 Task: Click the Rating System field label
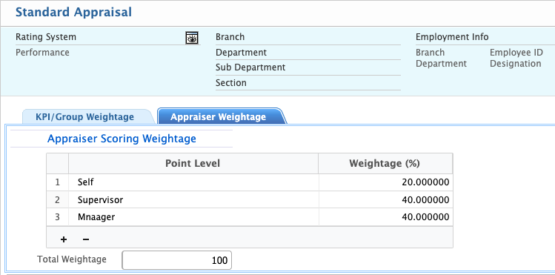(x=46, y=37)
